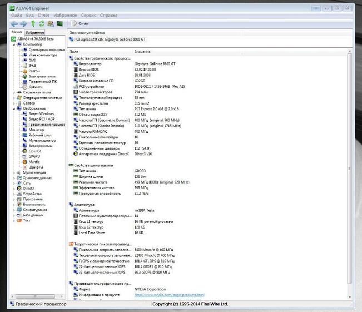Open the Отчёт menu

pyautogui.click(x=43, y=15)
